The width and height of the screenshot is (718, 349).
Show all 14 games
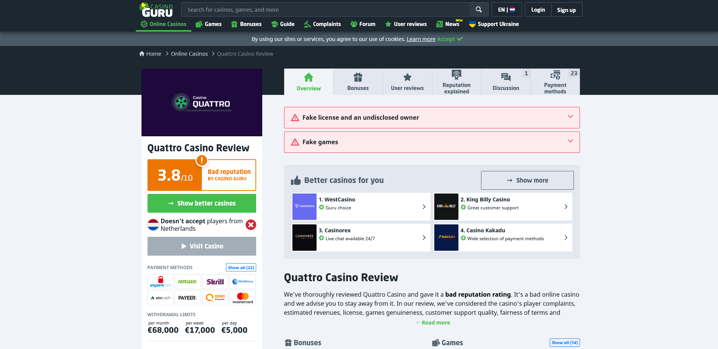click(565, 343)
